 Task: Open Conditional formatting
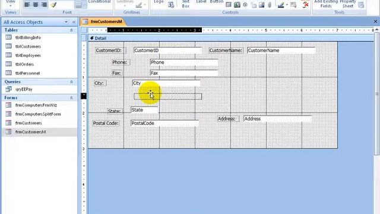[99, 2]
